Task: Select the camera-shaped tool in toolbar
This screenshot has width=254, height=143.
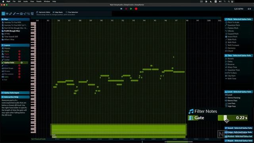Action: 21,14
